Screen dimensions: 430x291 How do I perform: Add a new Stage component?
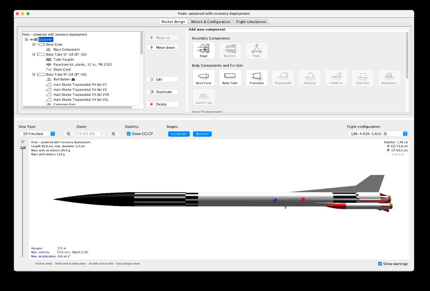coord(204,50)
